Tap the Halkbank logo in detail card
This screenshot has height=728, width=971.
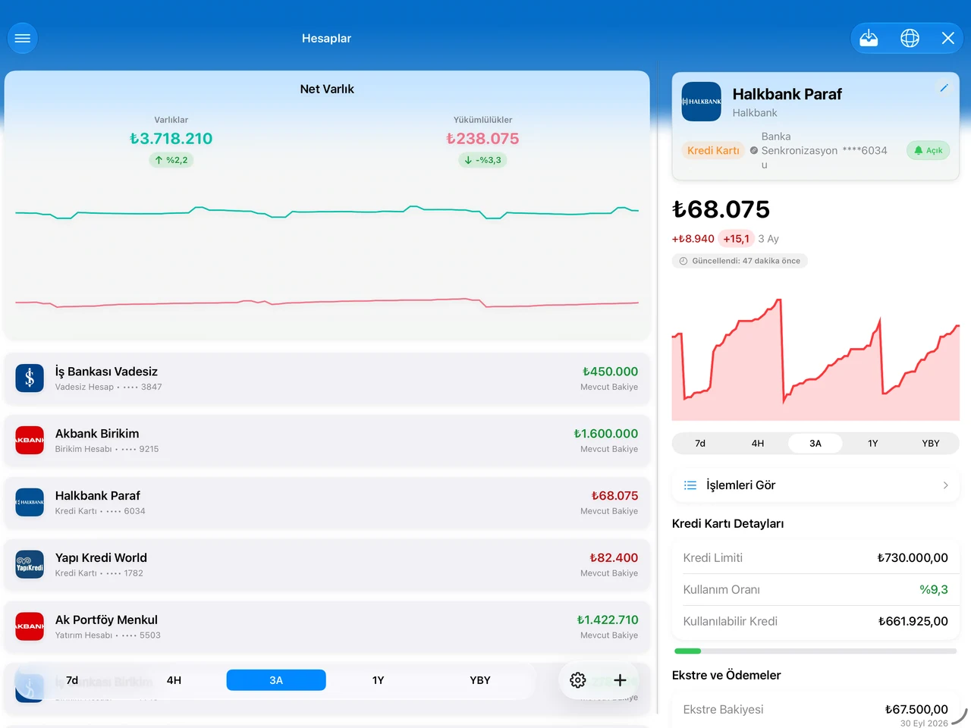coord(701,102)
